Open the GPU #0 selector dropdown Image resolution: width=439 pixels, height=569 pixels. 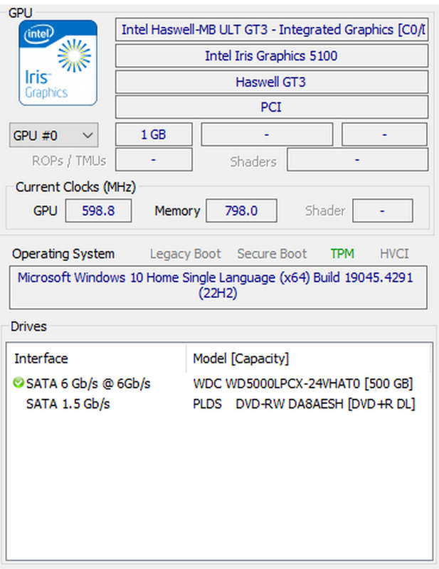click(x=53, y=135)
